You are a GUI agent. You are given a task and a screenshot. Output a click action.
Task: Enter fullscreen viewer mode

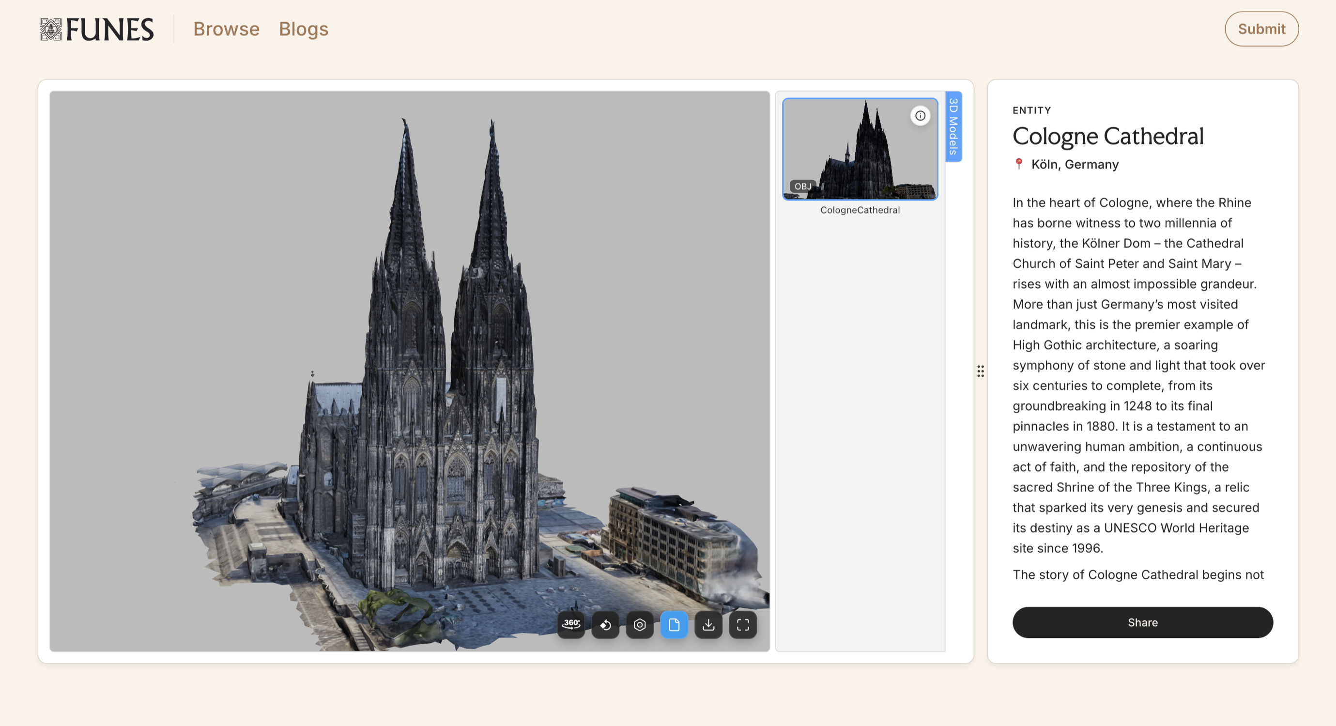(743, 624)
